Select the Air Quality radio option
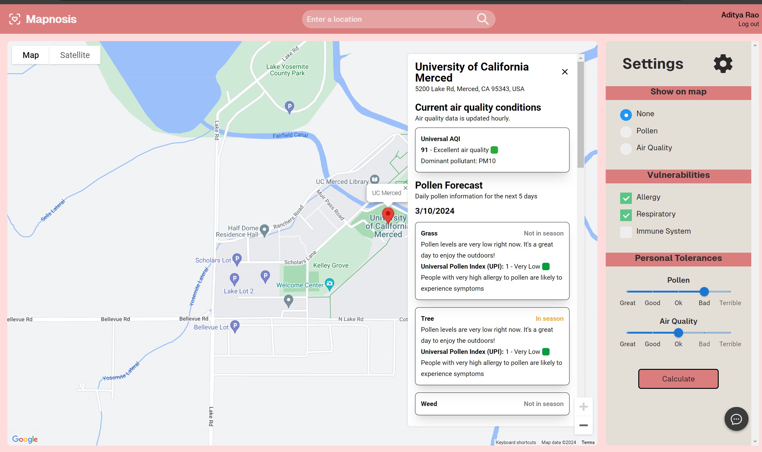Image resolution: width=762 pixels, height=452 pixels. (626, 149)
